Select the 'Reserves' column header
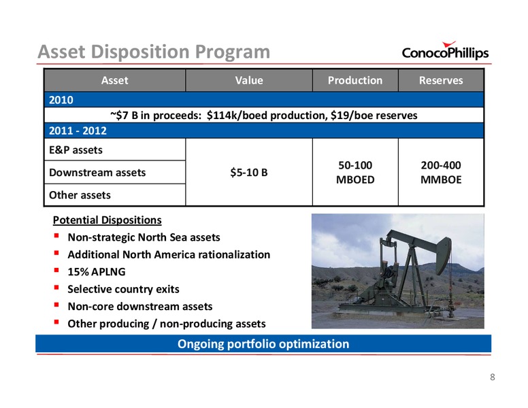 (441, 80)
